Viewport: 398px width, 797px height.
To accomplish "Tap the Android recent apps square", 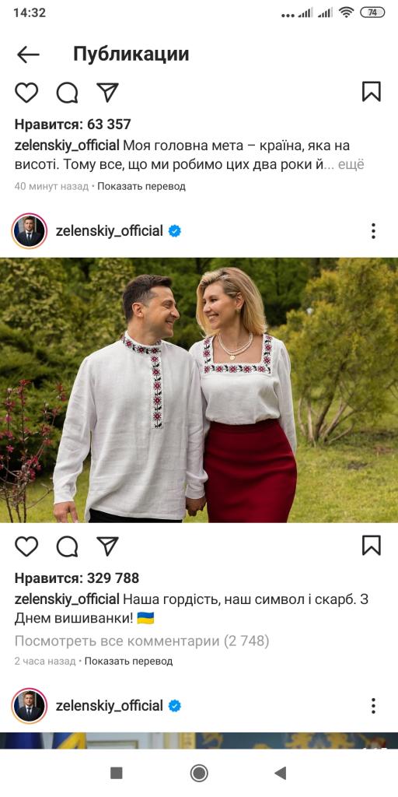I will click(117, 773).
